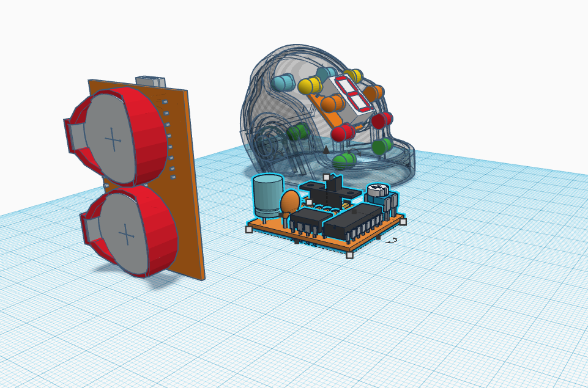Click the white corner handle beside the potentiometer pins
This screenshot has width=588, height=388.
tap(403, 222)
